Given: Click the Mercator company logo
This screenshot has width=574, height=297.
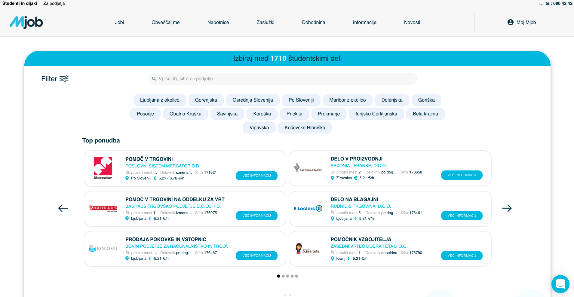Looking at the screenshot, I should click(x=103, y=168).
